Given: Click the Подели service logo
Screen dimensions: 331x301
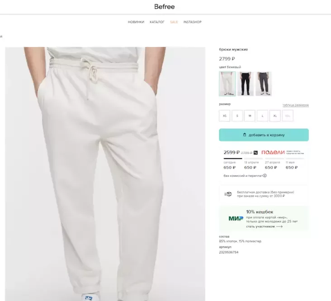Looking at the screenshot, I should click(273, 153).
